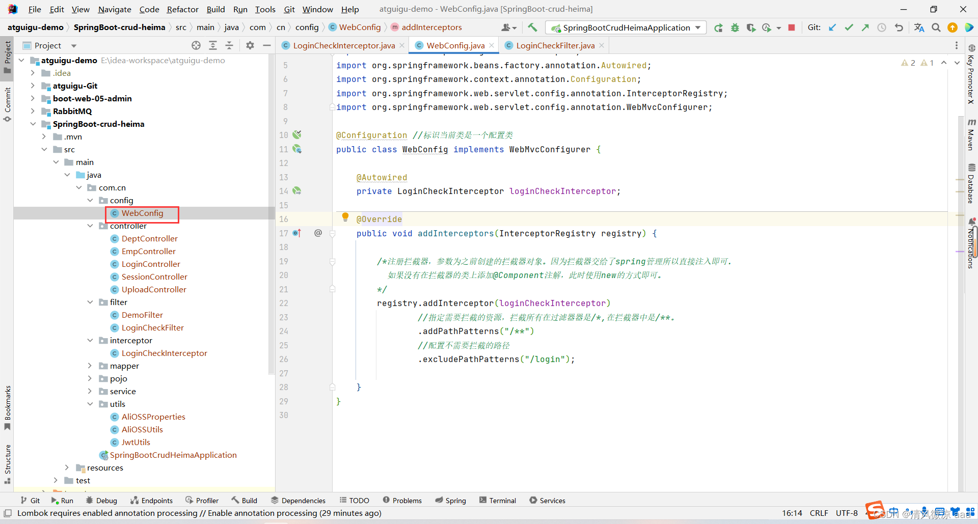Toggle the Bookmarks tool window
978x524 pixels.
coord(7,408)
